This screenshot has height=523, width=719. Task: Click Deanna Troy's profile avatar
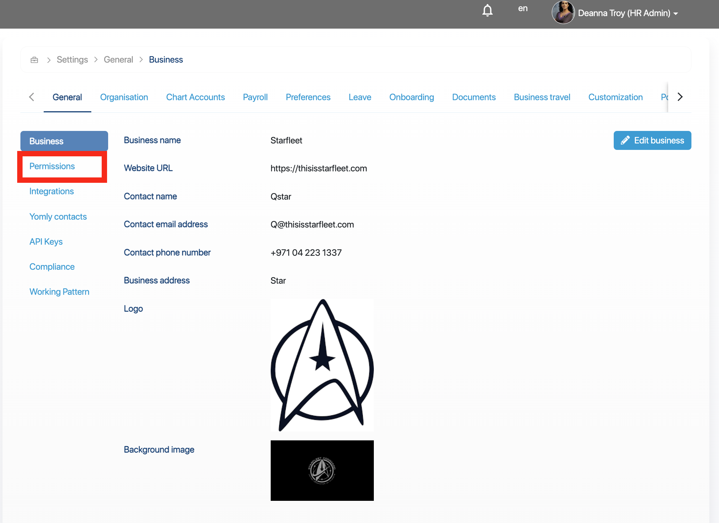click(x=563, y=13)
